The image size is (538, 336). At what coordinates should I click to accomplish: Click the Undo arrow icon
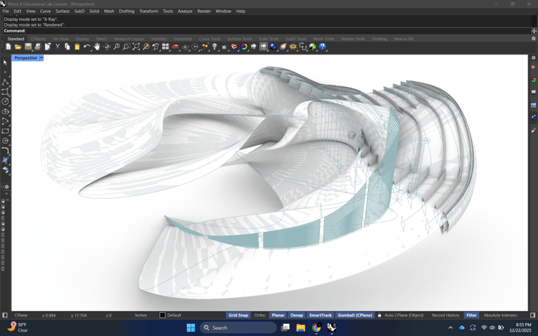[87, 47]
